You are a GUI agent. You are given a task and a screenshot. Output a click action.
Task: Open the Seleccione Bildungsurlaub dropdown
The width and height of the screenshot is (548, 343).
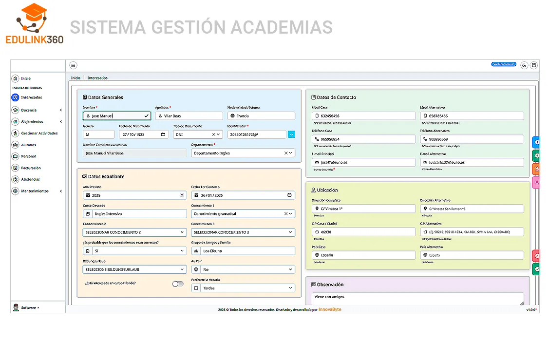point(134,269)
